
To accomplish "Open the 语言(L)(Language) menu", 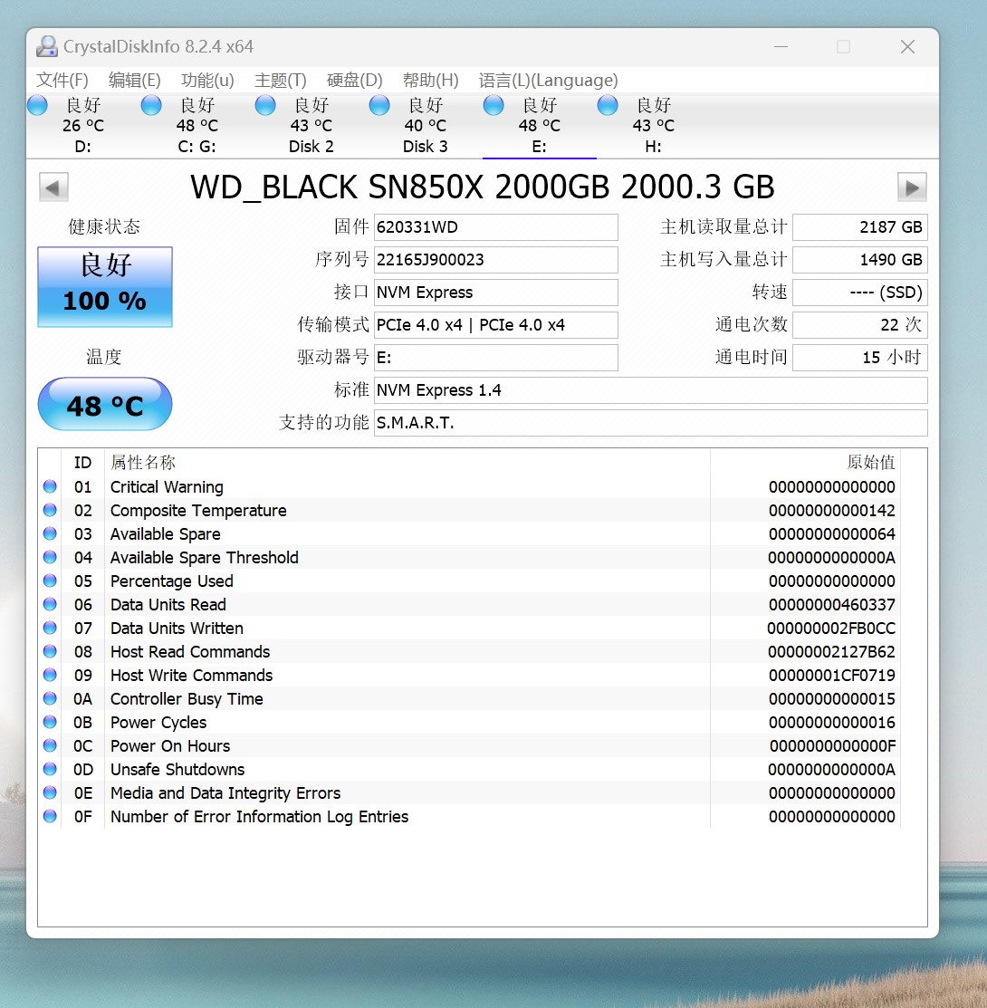I will [x=548, y=80].
